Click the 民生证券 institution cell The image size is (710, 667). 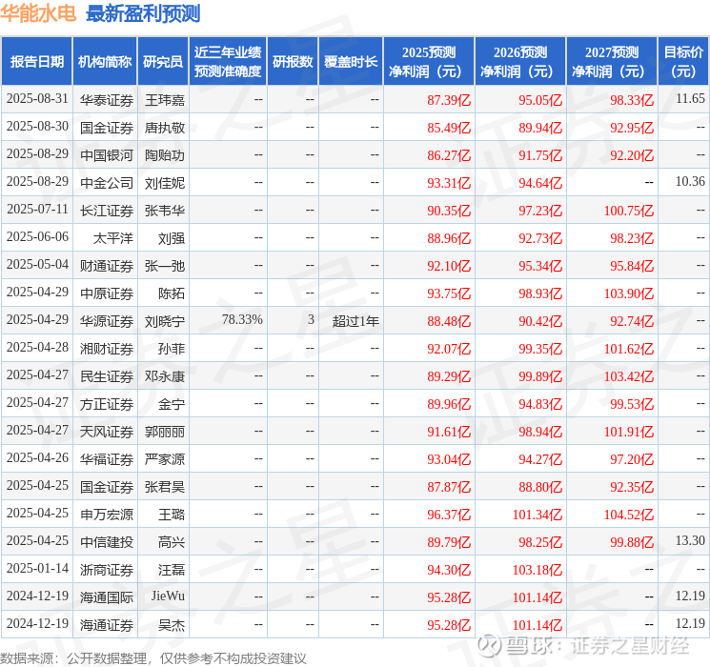107,376
